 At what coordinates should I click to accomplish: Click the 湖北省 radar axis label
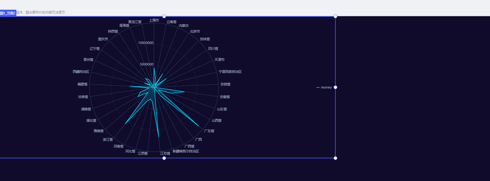tap(91, 120)
